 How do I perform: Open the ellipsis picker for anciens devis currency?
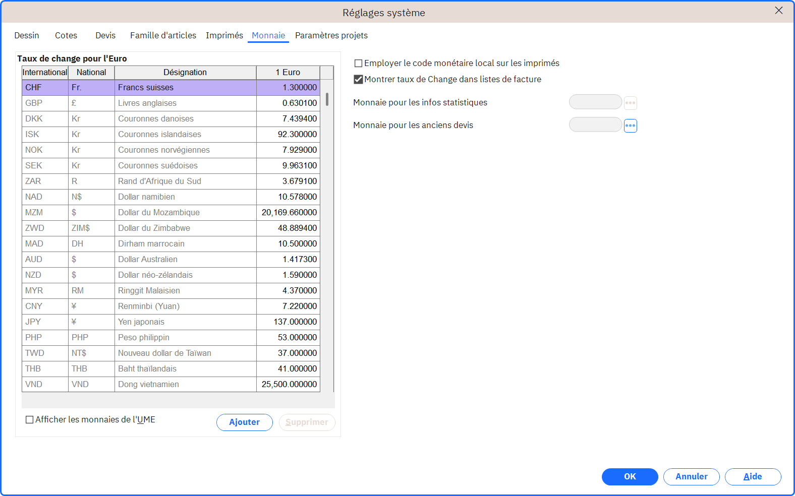[x=631, y=126]
